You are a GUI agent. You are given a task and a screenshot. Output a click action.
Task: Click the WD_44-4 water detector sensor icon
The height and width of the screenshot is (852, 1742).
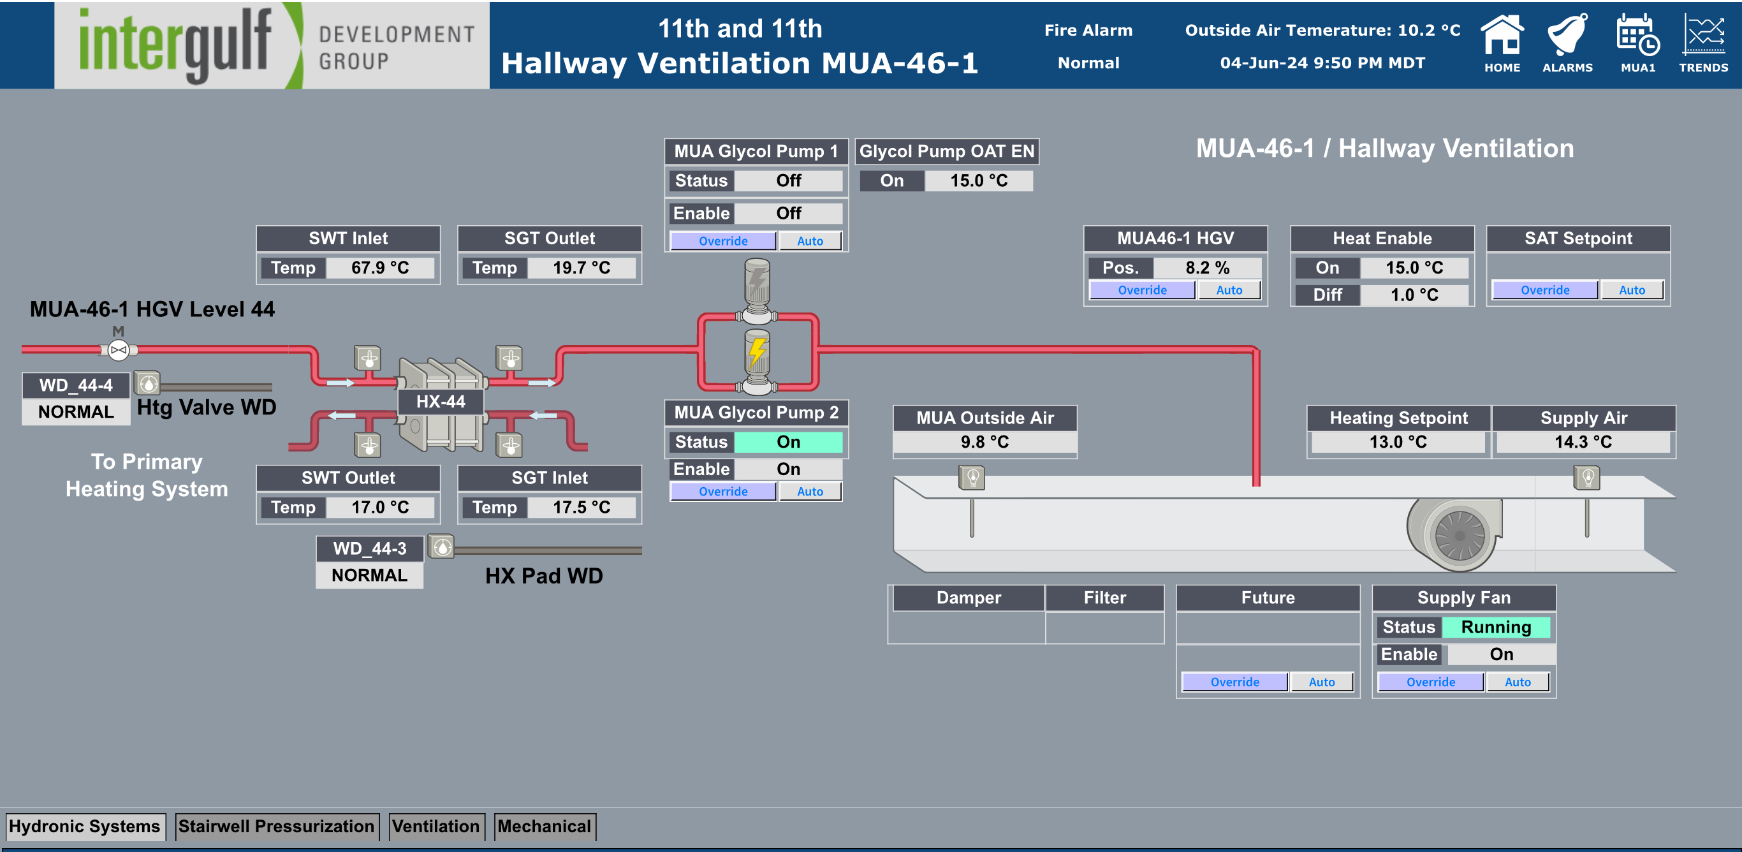point(147,383)
